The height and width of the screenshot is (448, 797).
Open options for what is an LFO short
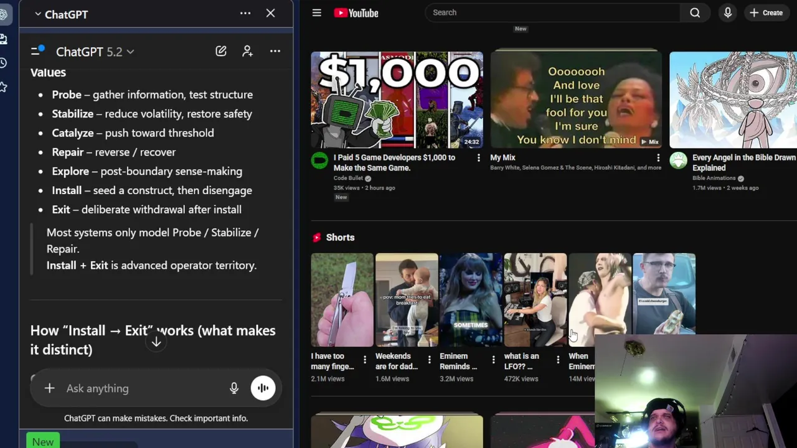pyautogui.click(x=557, y=360)
